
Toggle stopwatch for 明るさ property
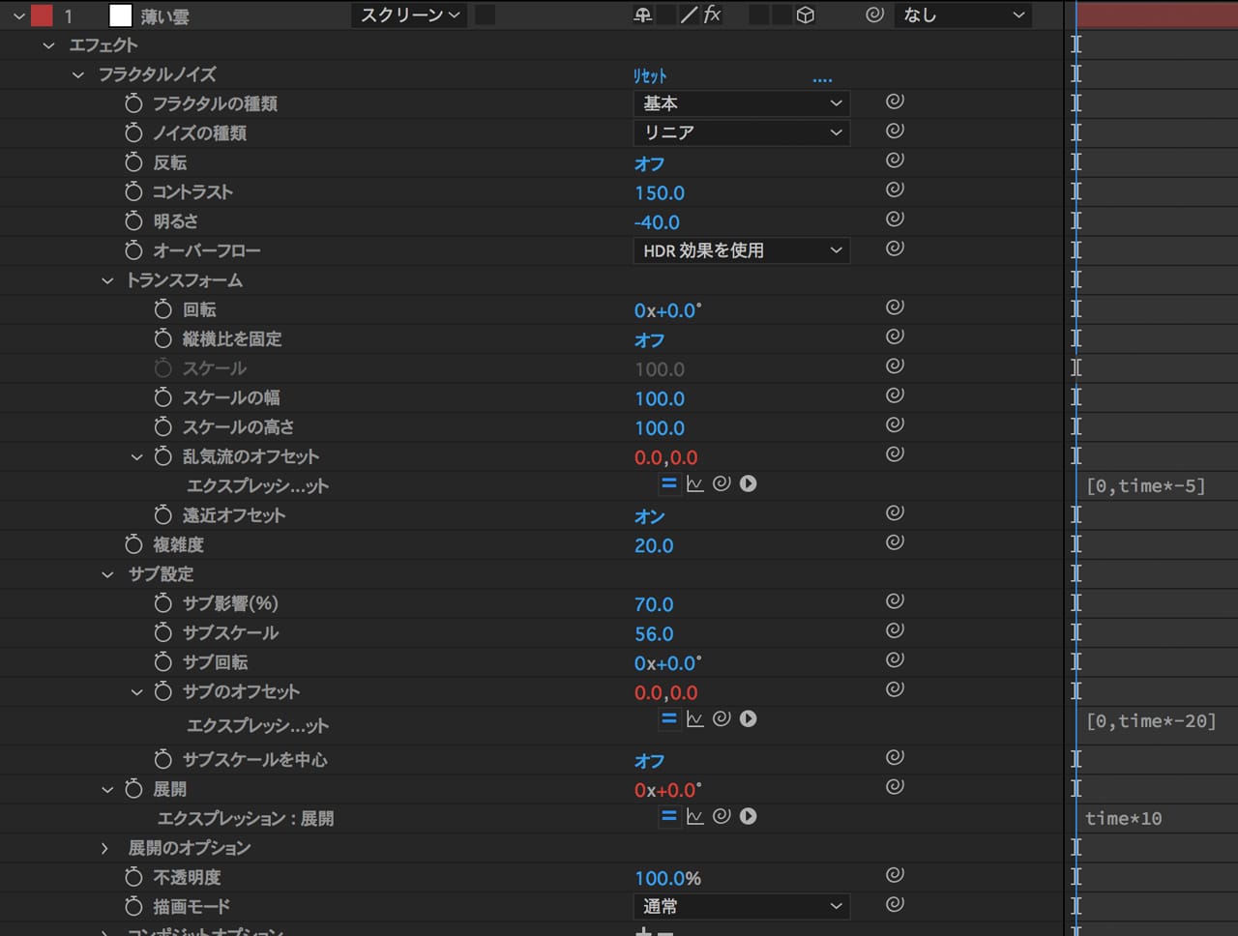point(133,221)
